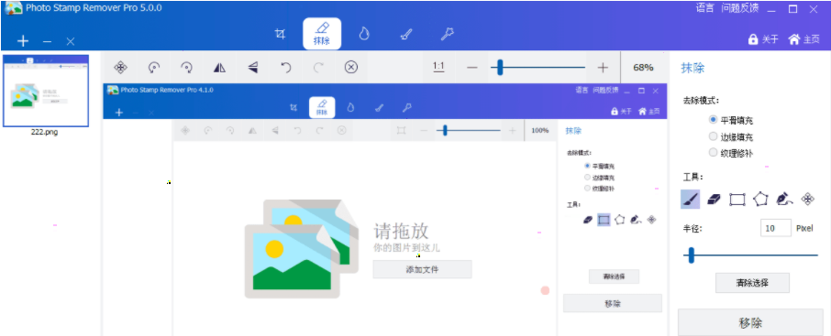Zoom out with the minus button
The height and width of the screenshot is (336, 831).
[472, 68]
